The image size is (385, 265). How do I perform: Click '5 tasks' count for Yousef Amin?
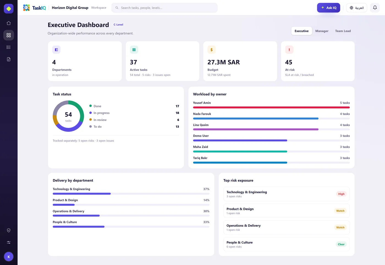pos(345,103)
